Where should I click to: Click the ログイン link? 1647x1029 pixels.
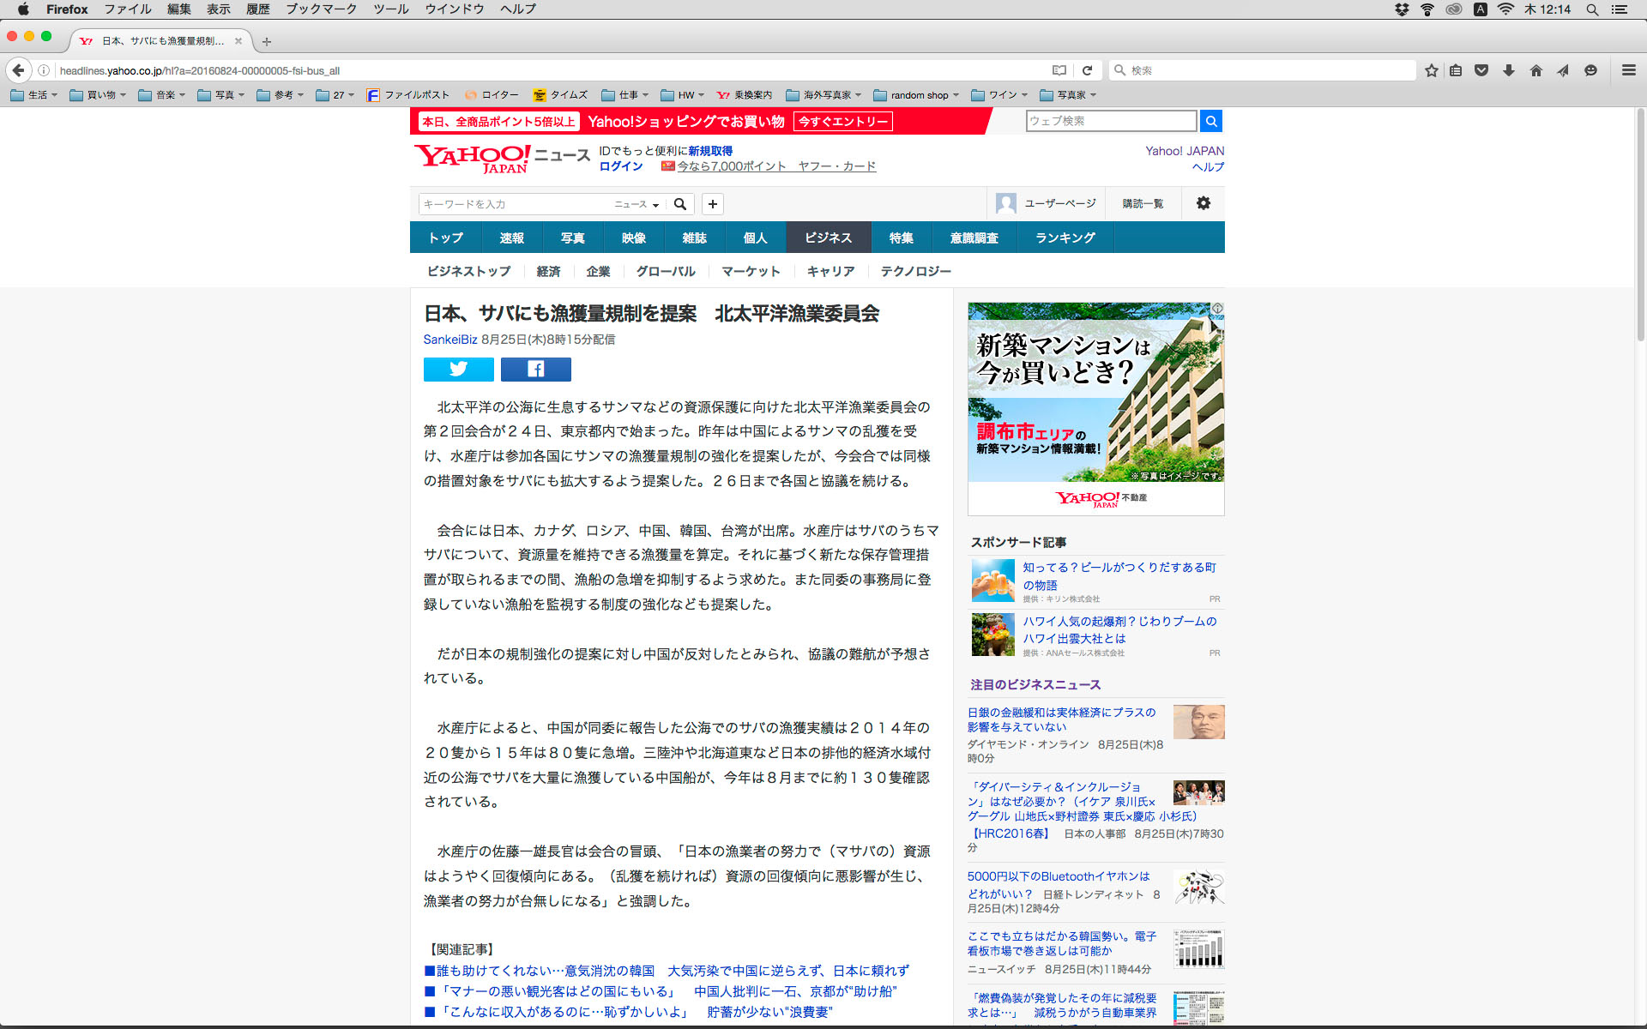(x=620, y=166)
